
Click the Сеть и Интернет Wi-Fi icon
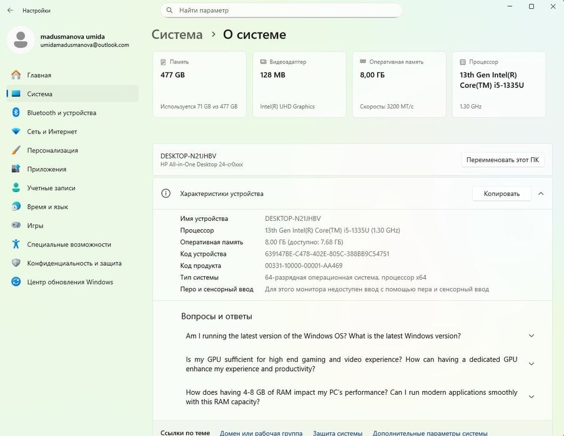[x=16, y=132]
